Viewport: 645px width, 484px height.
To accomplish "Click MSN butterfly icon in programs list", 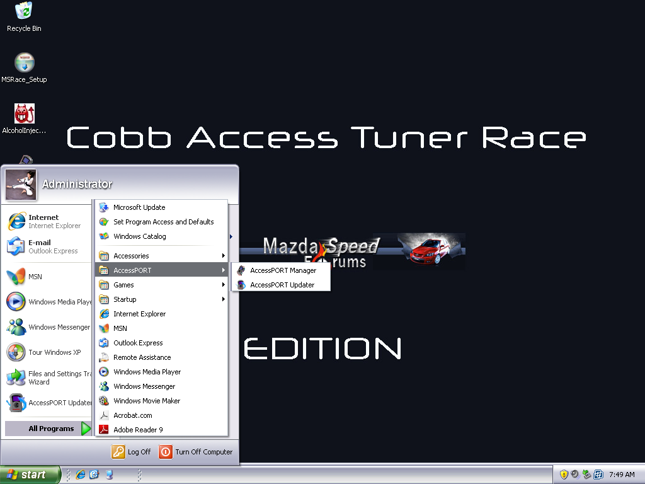I will [105, 328].
